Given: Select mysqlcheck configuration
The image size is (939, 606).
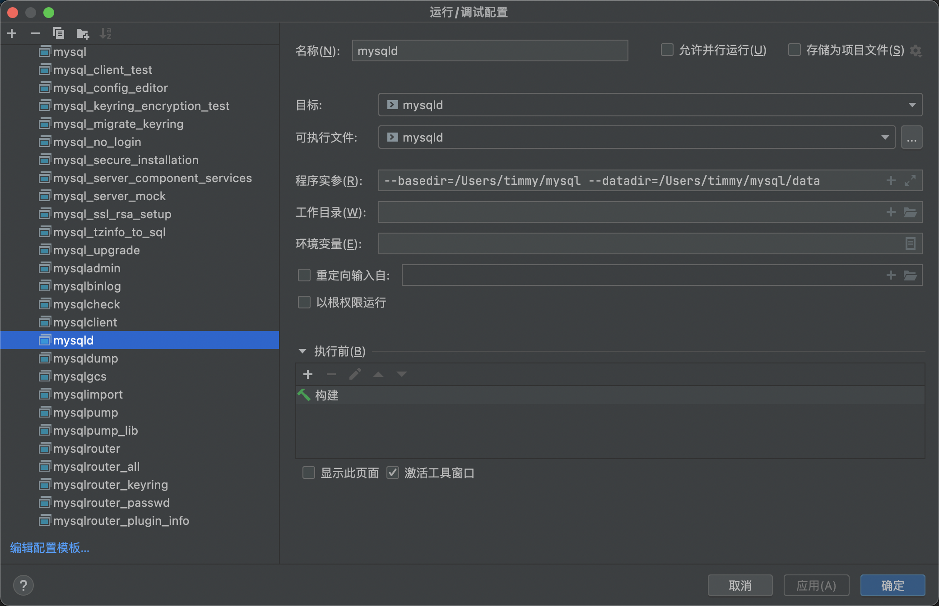Looking at the screenshot, I should (140, 304).
